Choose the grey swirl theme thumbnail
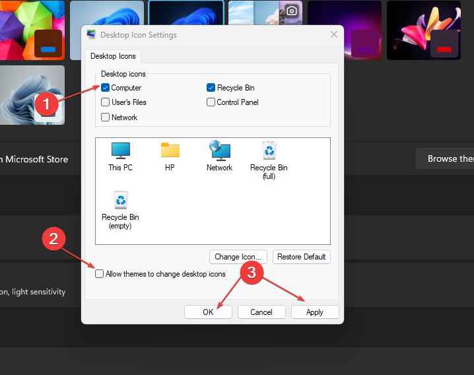This screenshot has width=474, height=375. (32, 95)
